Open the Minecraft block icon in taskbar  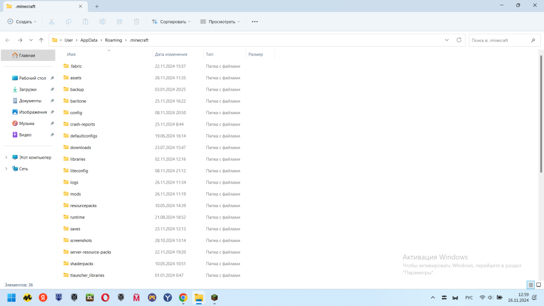click(x=214, y=298)
